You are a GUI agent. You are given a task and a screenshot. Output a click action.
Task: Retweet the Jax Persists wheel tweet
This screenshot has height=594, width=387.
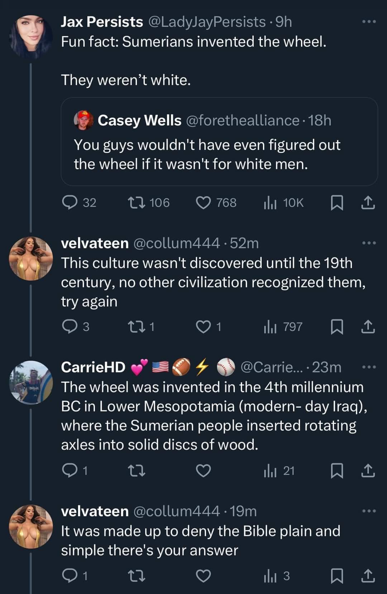pos(137,203)
